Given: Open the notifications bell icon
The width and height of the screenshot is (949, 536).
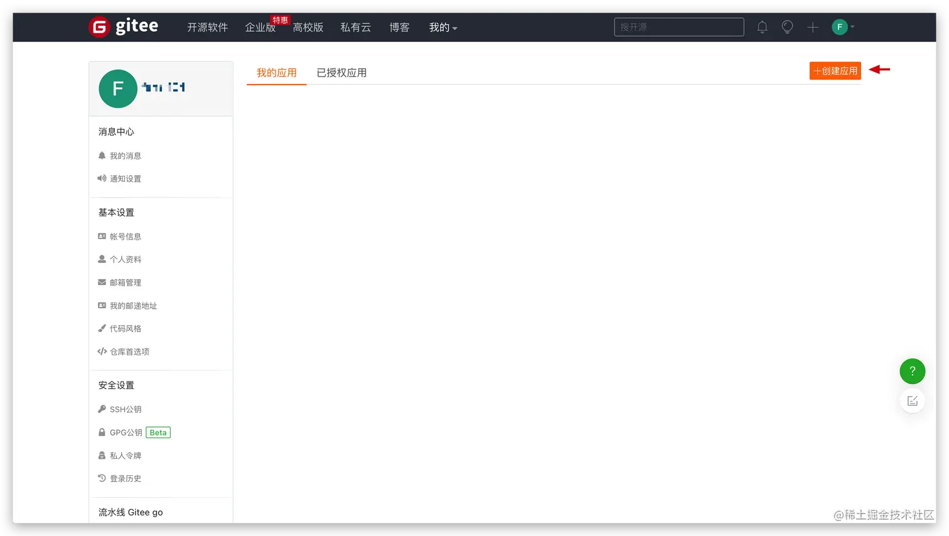Looking at the screenshot, I should point(762,27).
